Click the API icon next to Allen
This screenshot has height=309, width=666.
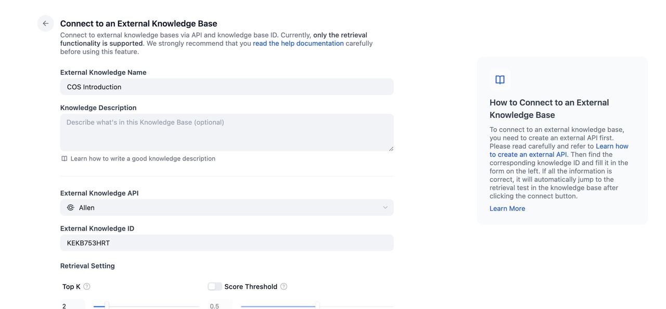[x=71, y=208]
